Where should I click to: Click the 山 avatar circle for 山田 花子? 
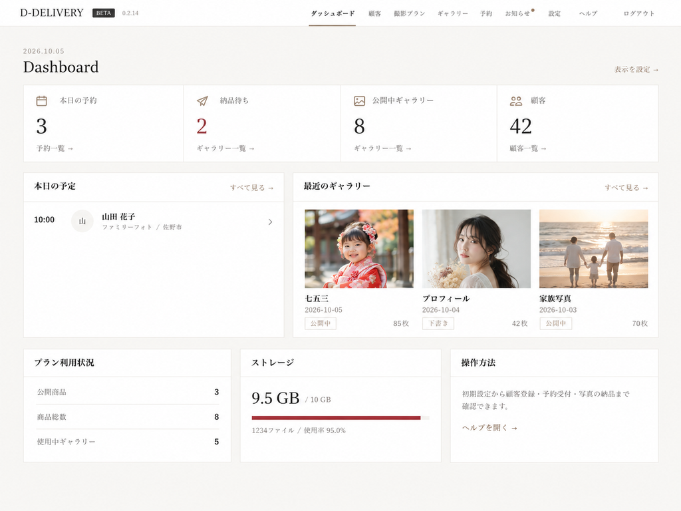(82, 221)
